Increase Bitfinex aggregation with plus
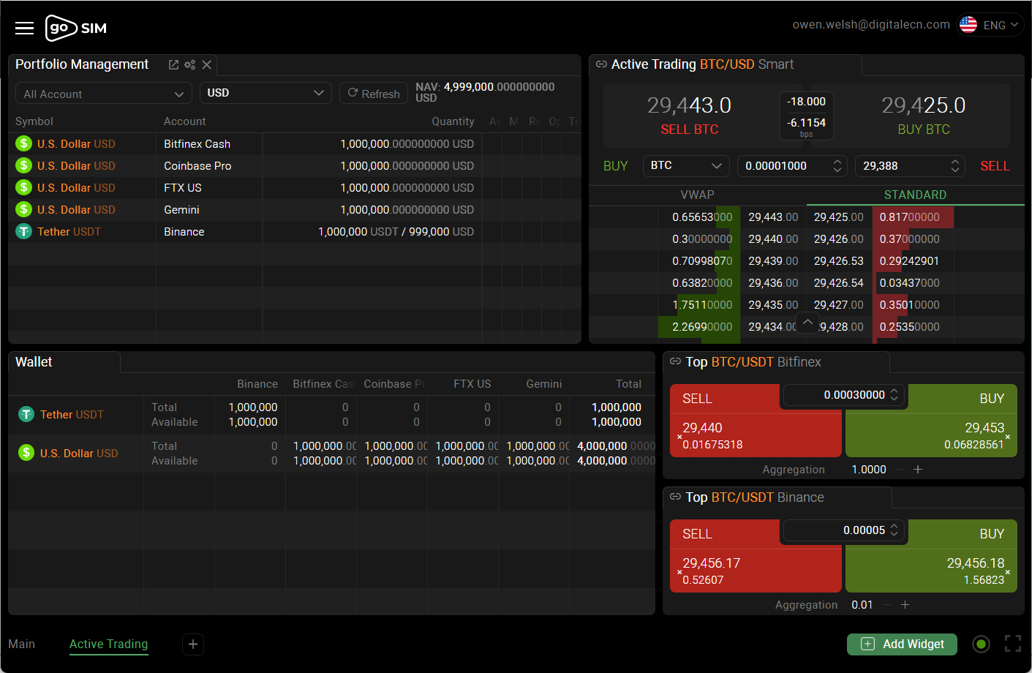This screenshot has height=673, width=1032. pyautogui.click(x=918, y=469)
